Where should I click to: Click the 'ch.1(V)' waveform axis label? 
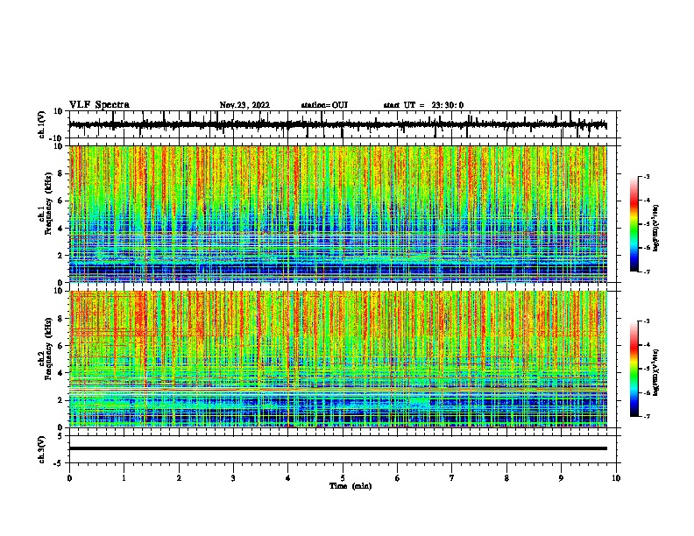click(42, 124)
